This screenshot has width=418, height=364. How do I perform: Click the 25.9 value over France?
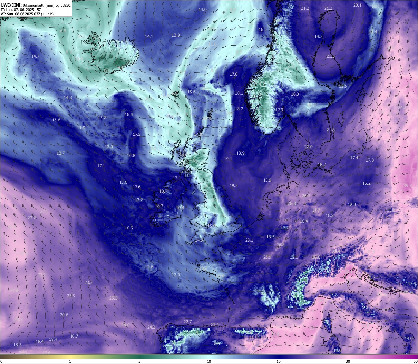tap(267, 257)
